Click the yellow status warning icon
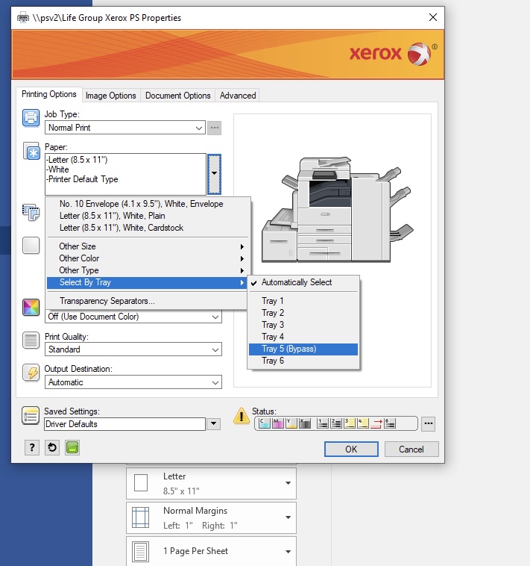This screenshot has height=566, width=530. click(x=241, y=416)
